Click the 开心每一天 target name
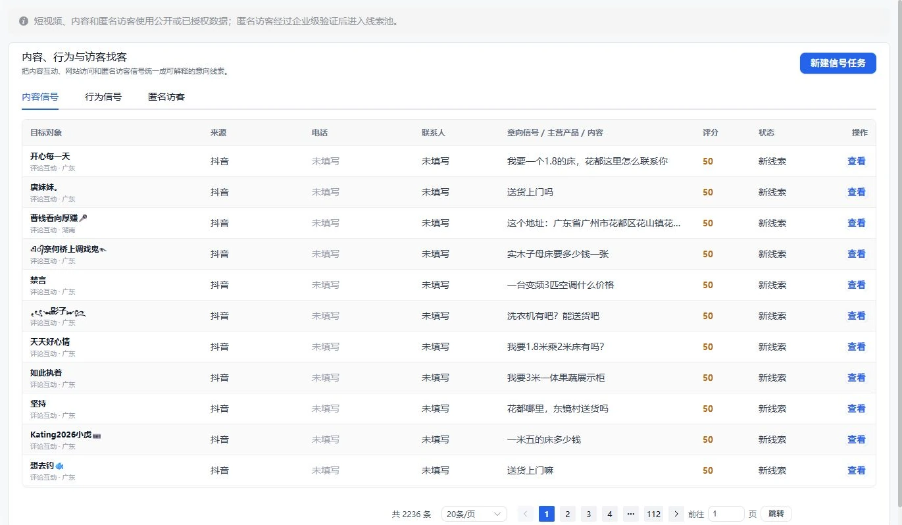Screen dimensions: 902x525 50,157
